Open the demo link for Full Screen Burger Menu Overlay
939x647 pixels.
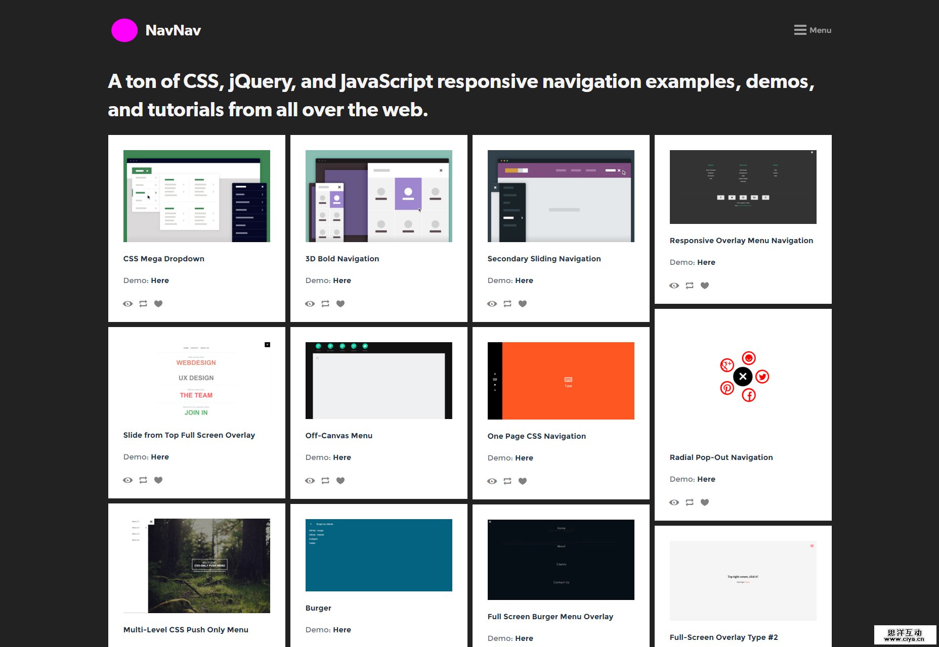524,638
